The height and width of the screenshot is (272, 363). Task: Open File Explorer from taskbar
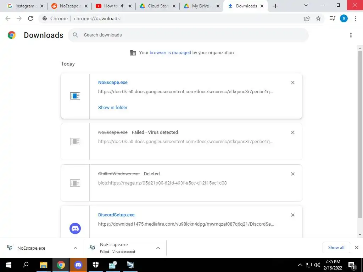coord(43,265)
